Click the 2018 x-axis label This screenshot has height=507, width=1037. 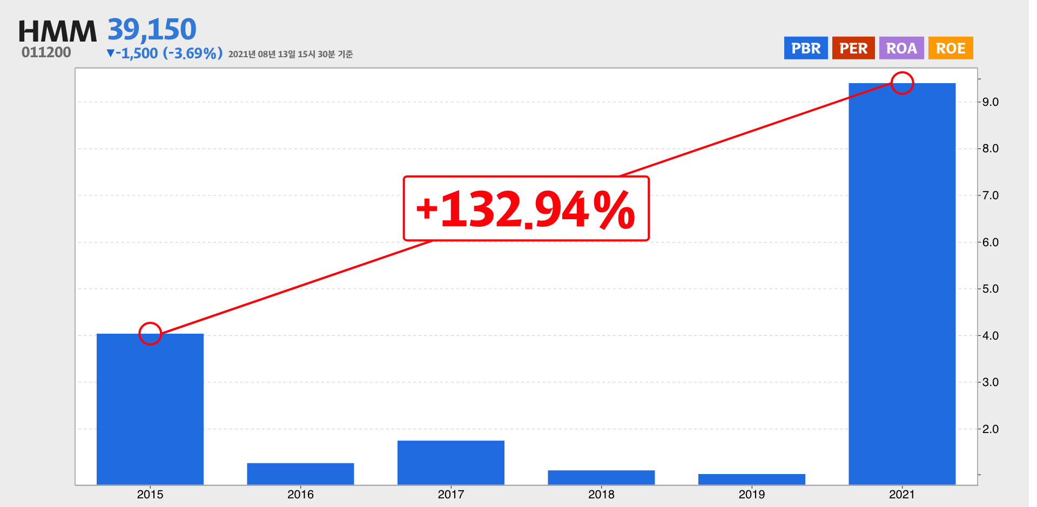[x=601, y=494]
